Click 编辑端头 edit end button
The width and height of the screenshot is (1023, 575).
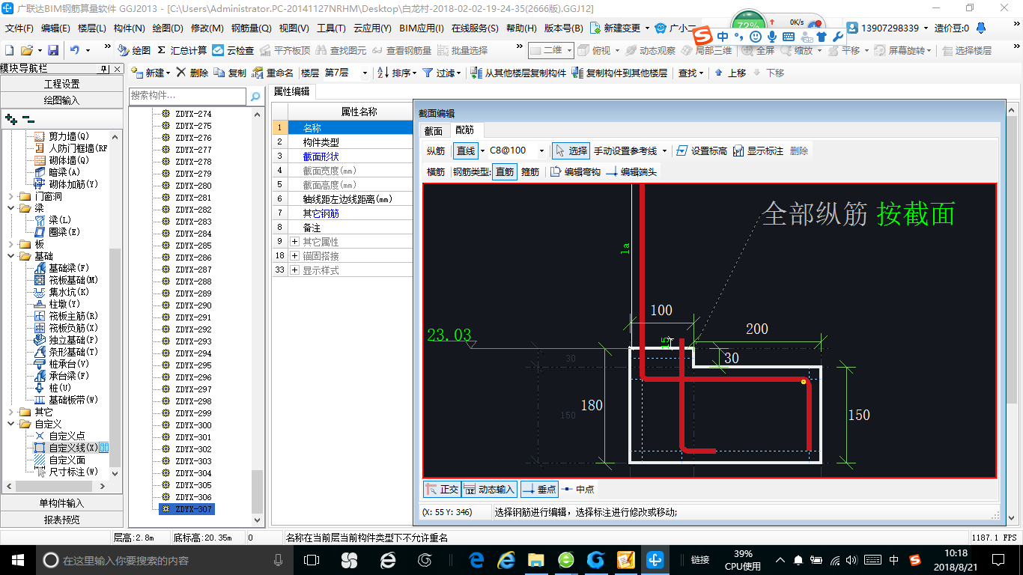631,171
